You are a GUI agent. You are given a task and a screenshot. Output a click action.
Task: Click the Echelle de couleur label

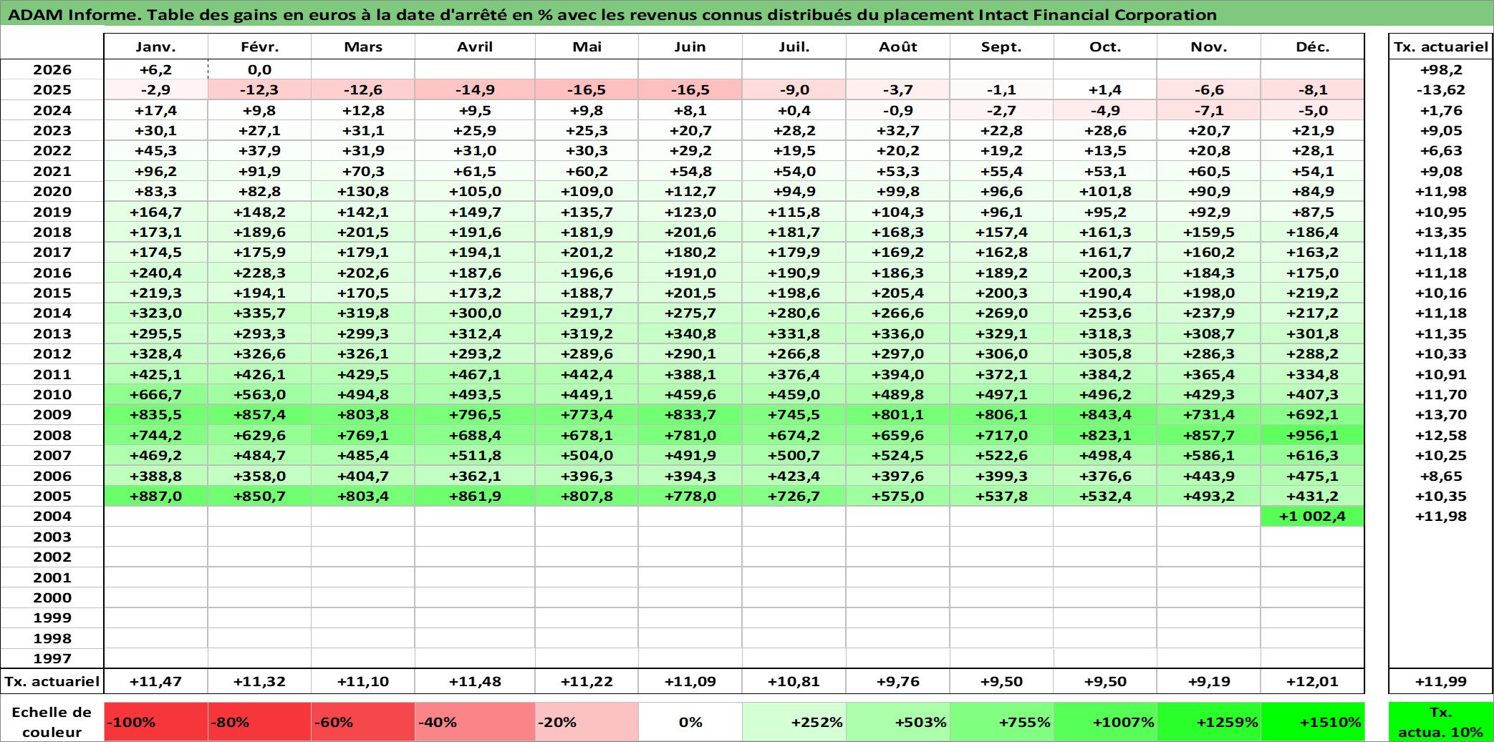pyautogui.click(x=52, y=722)
